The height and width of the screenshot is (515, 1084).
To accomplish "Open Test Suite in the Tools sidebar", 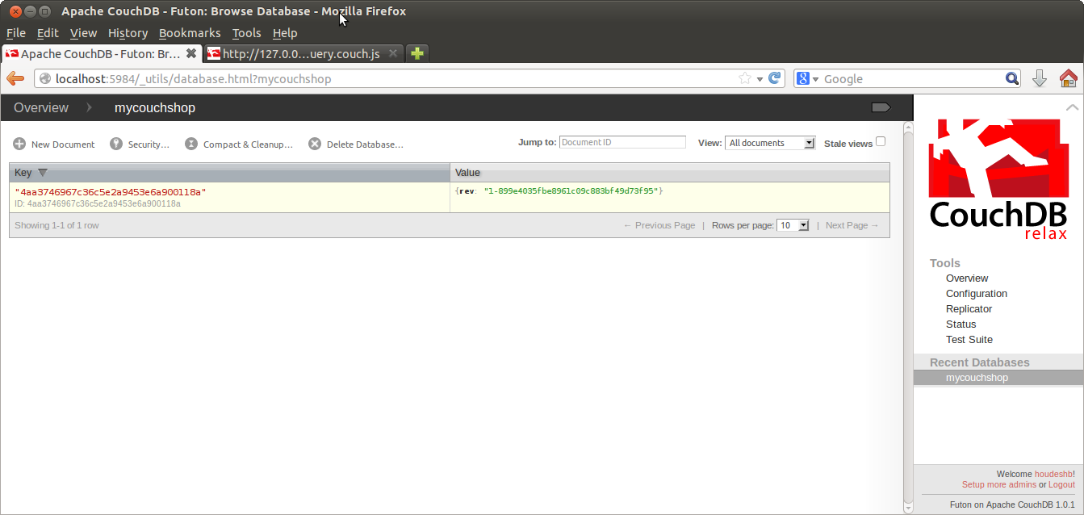I will 969,340.
